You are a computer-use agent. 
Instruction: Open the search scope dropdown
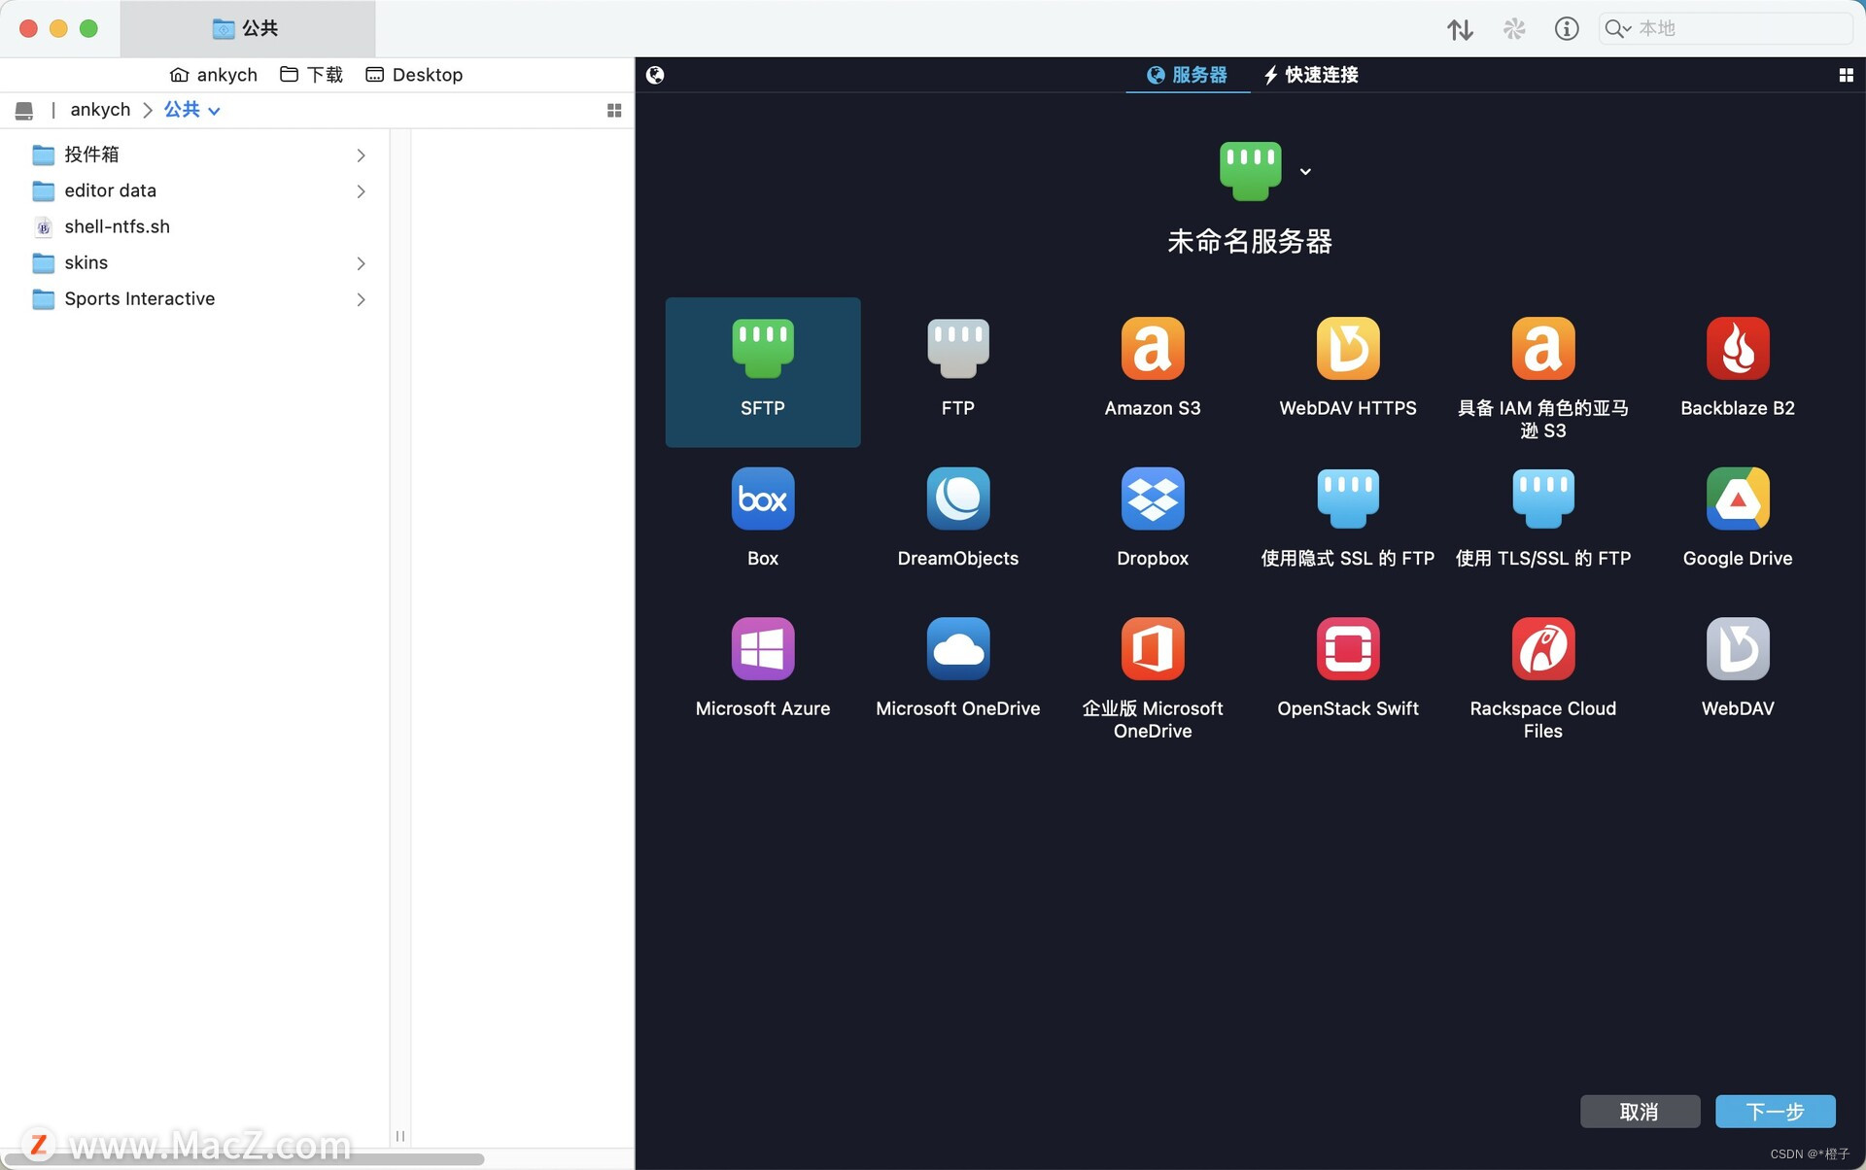(x=1618, y=29)
